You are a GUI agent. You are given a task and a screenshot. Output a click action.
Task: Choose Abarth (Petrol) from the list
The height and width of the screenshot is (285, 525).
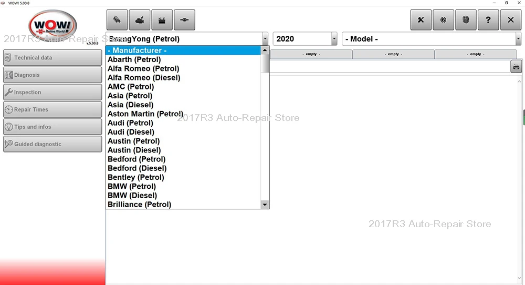click(x=183, y=59)
